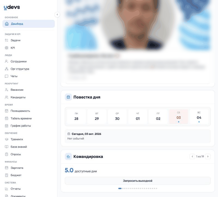This screenshot has width=218, height=197.
Task: Select Thursday 01 in the agenda
Action: (x=138, y=117)
